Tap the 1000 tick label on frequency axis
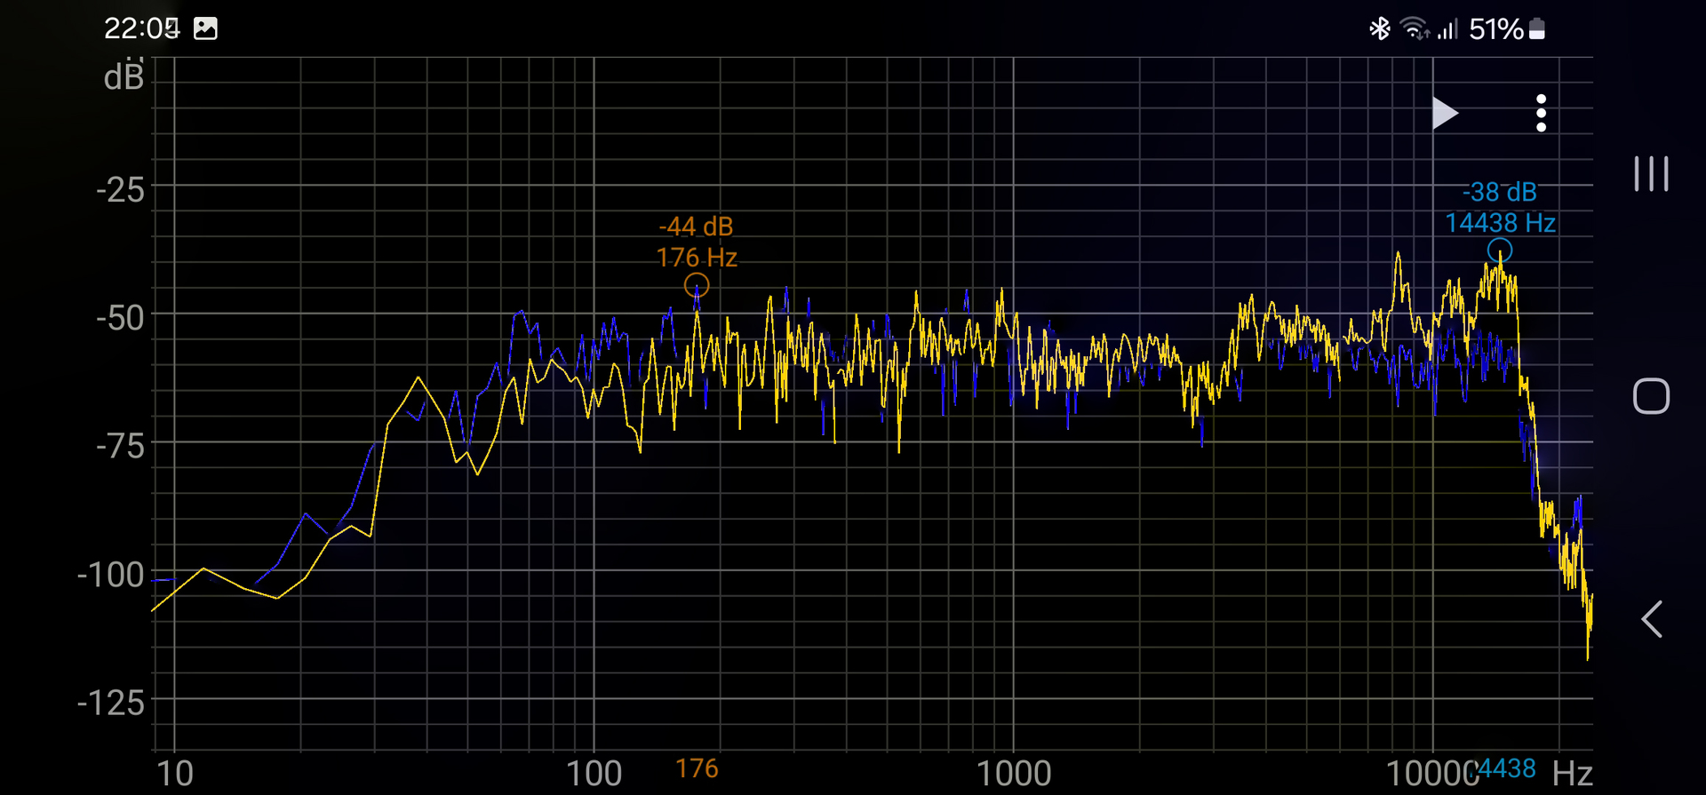The width and height of the screenshot is (1706, 795). coord(1014,774)
